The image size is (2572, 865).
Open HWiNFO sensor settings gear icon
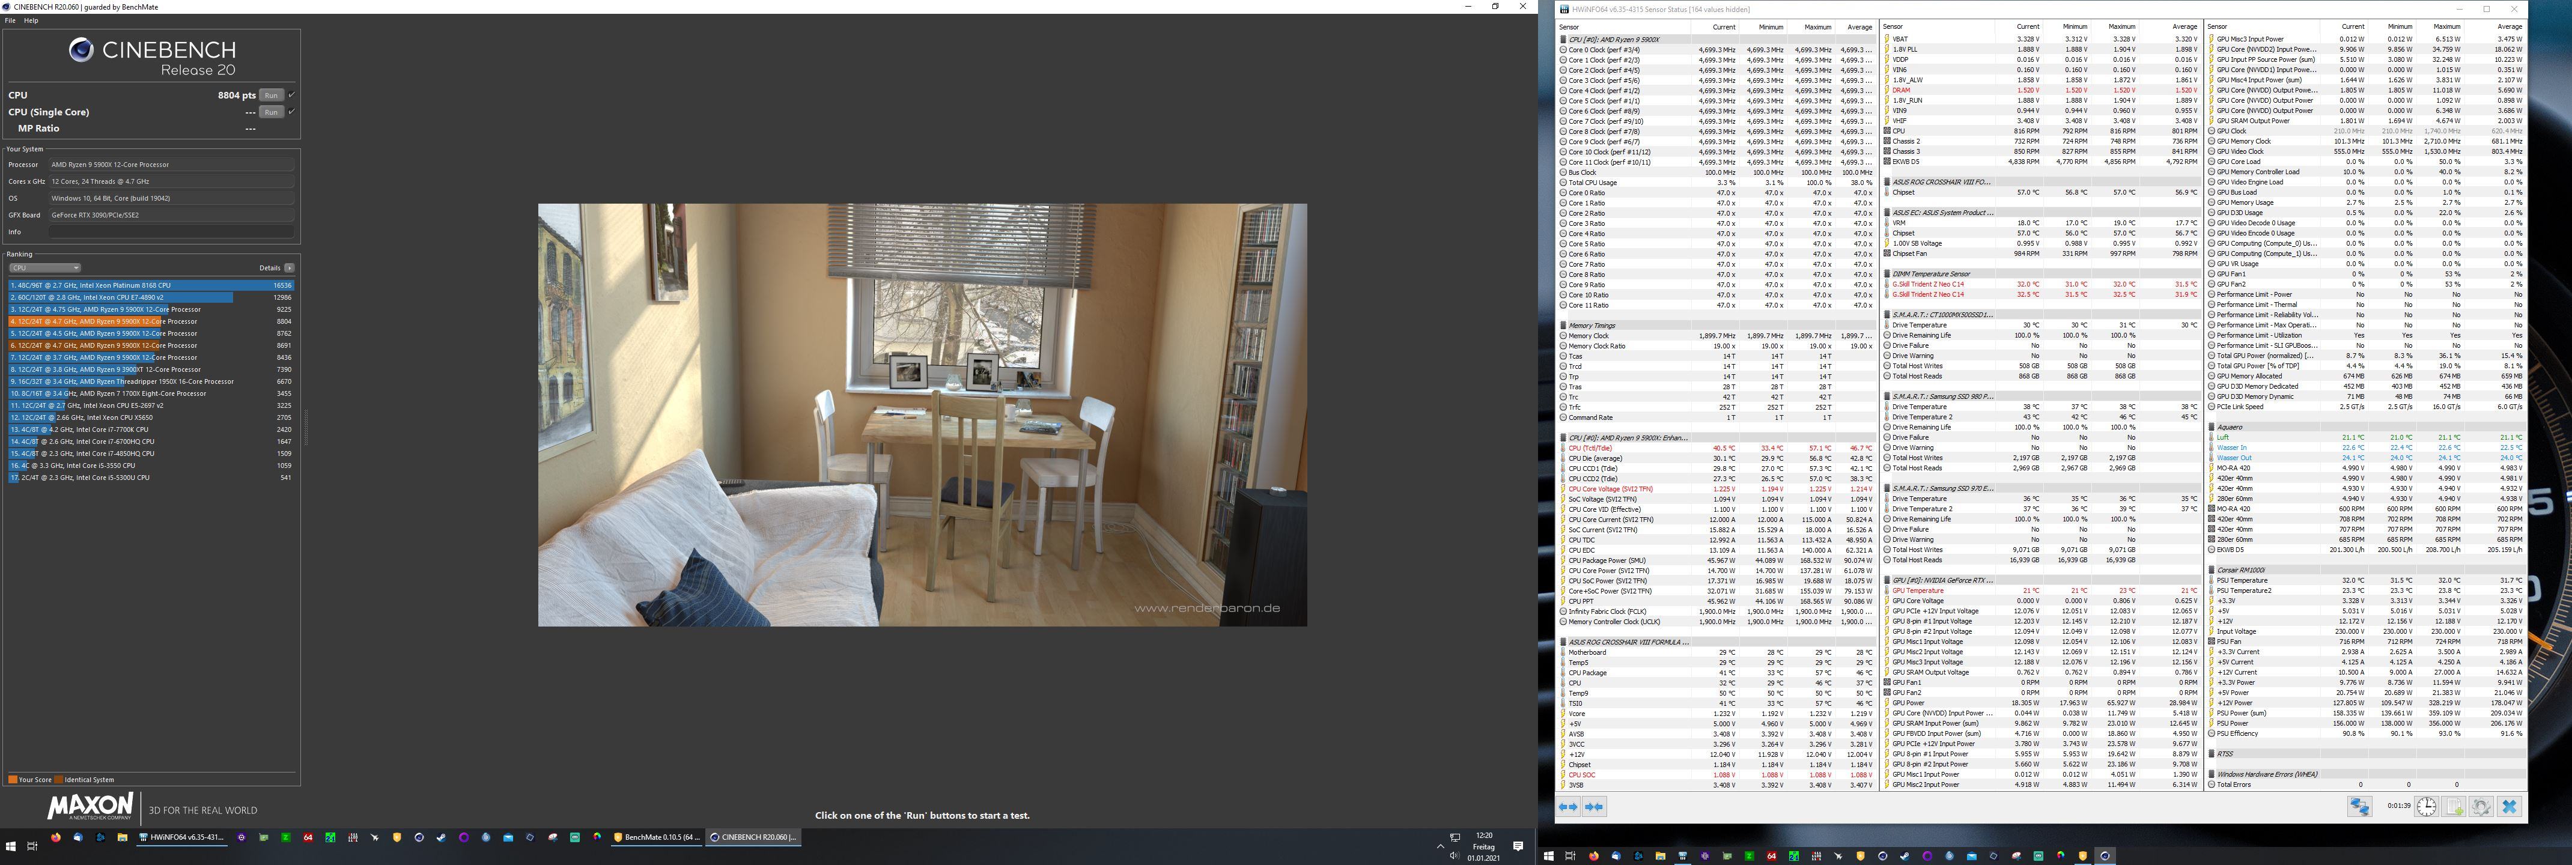(2481, 807)
